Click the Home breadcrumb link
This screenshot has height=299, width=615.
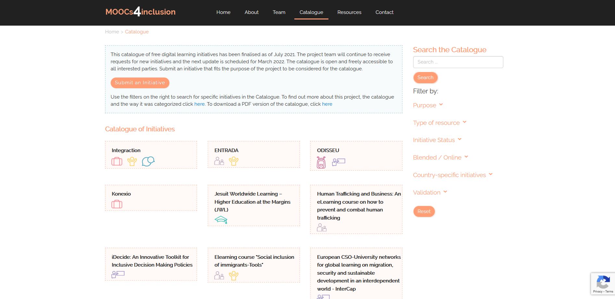112,32
